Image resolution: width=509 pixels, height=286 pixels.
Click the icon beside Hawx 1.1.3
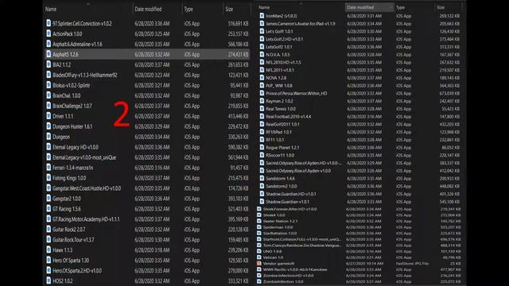click(x=49, y=249)
